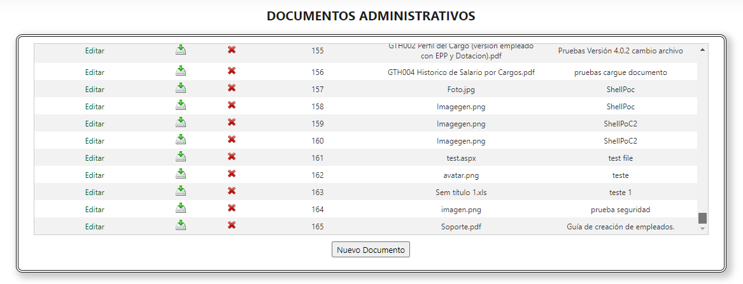Download Soporte.pdf file icon
The width and height of the screenshot is (743, 284).
181,225
